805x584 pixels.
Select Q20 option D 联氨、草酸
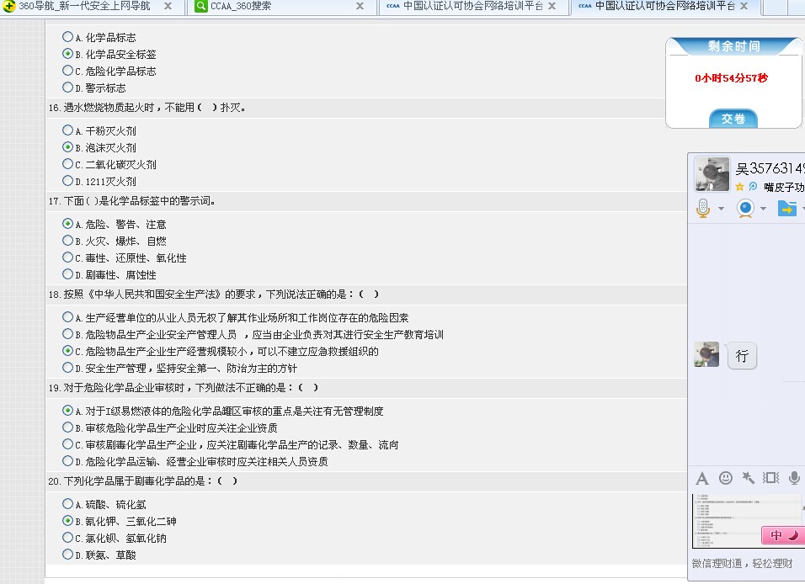[x=67, y=555]
